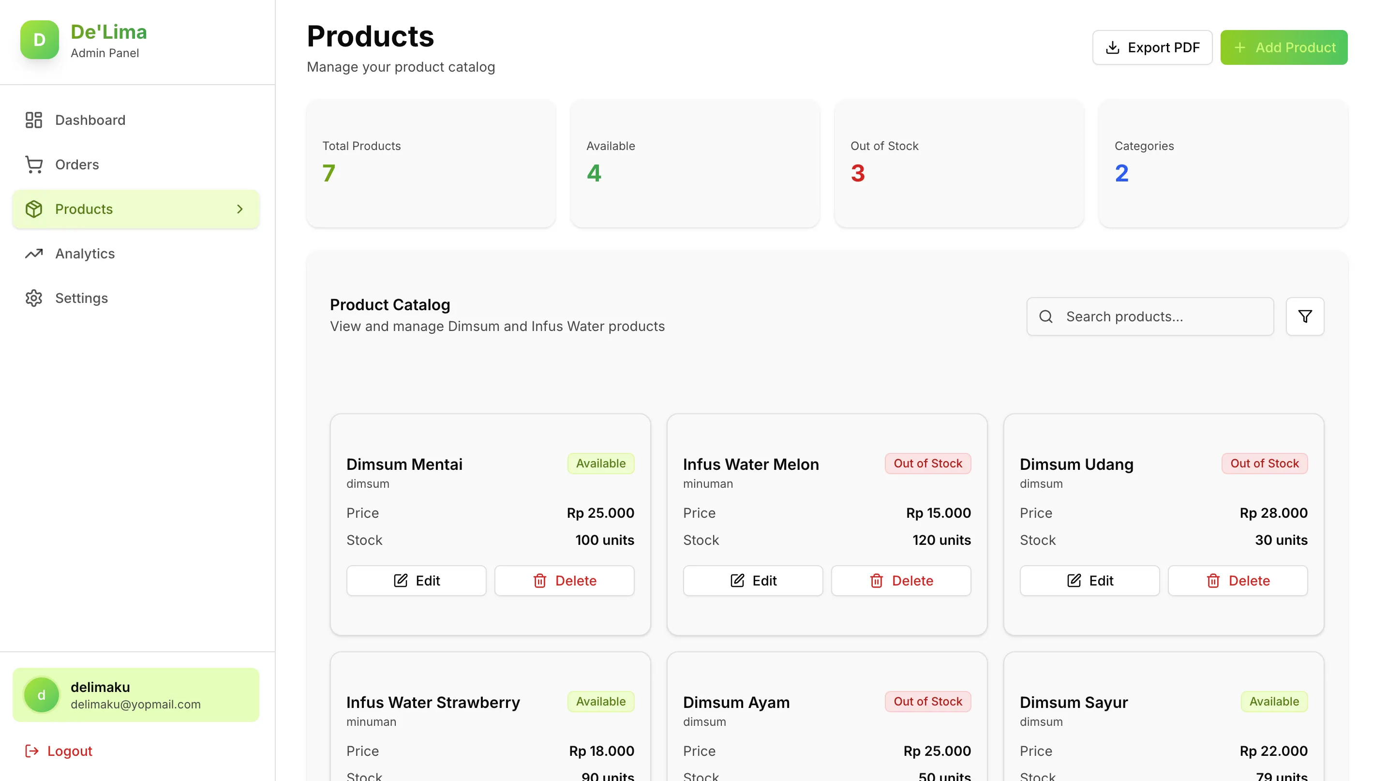Click the 30 units stock value
Image resolution: width=1373 pixels, height=781 pixels.
tap(1282, 540)
